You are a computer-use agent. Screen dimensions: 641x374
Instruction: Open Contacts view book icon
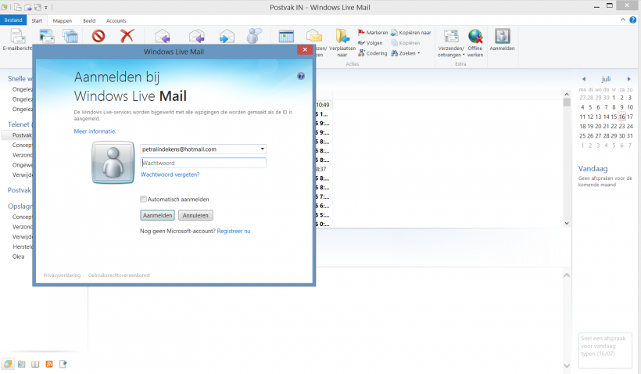tap(35, 364)
